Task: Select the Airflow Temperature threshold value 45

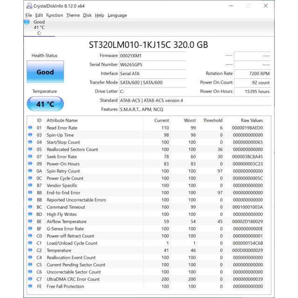Action: 220,222
